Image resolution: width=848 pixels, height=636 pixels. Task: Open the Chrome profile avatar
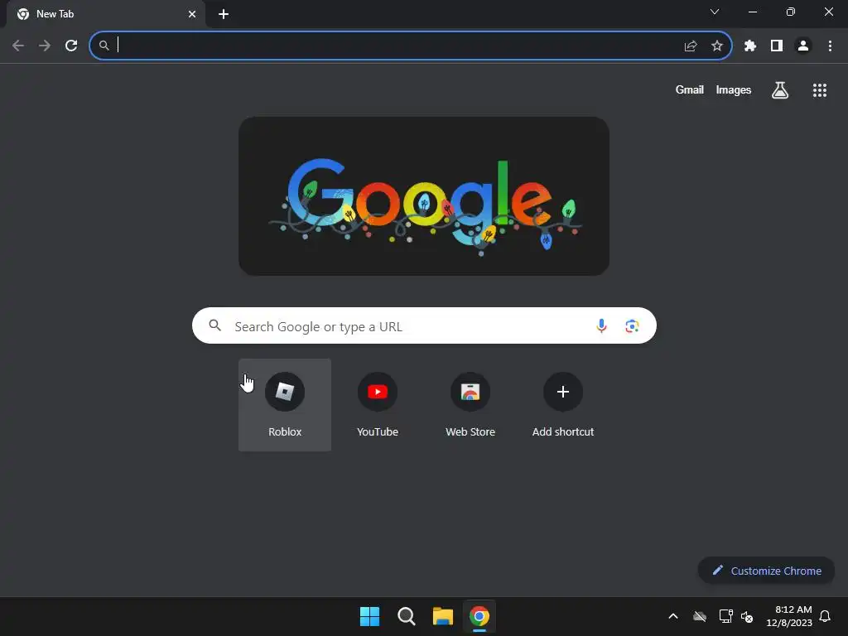coord(803,46)
